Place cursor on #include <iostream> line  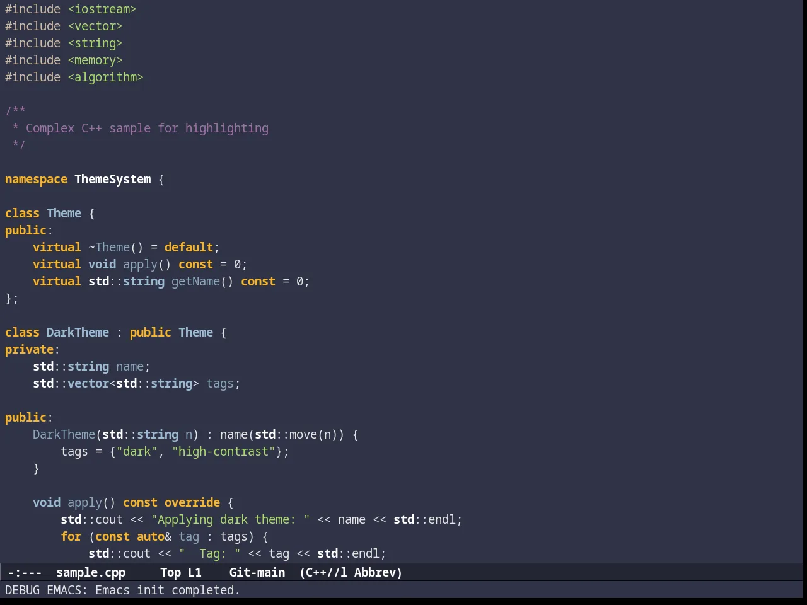(71, 9)
